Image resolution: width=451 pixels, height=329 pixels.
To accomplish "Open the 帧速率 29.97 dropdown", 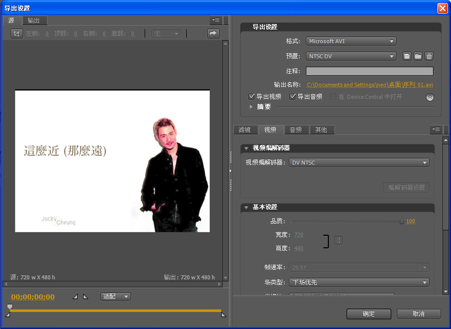I will (359, 267).
